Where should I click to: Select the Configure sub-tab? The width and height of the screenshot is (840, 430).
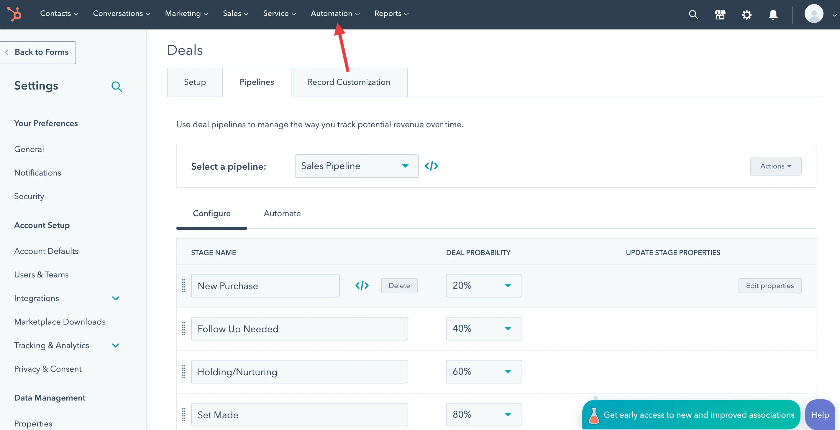[212, 214]
